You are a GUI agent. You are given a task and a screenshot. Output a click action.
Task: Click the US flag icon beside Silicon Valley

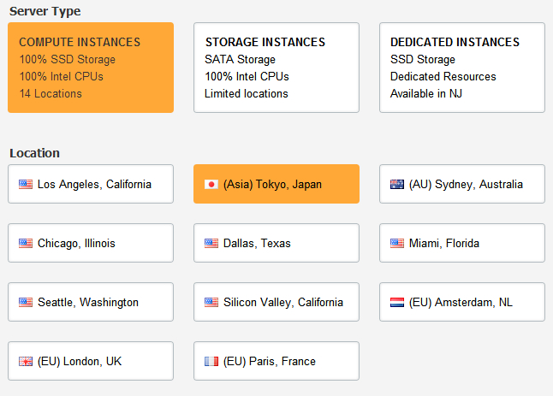(x=211, y=302)
